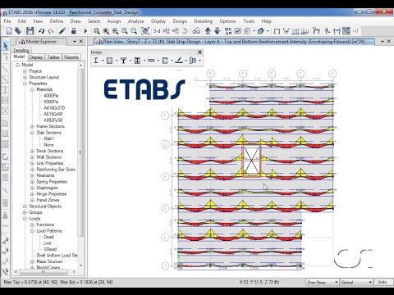Image resolution: width=394 pixels, height=295 pixels.
Task: Click the steel joist design icon
Action: (x=151, y=61)
